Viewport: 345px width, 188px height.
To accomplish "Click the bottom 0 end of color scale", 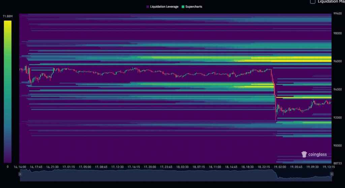I will click(x=8, y=166).
